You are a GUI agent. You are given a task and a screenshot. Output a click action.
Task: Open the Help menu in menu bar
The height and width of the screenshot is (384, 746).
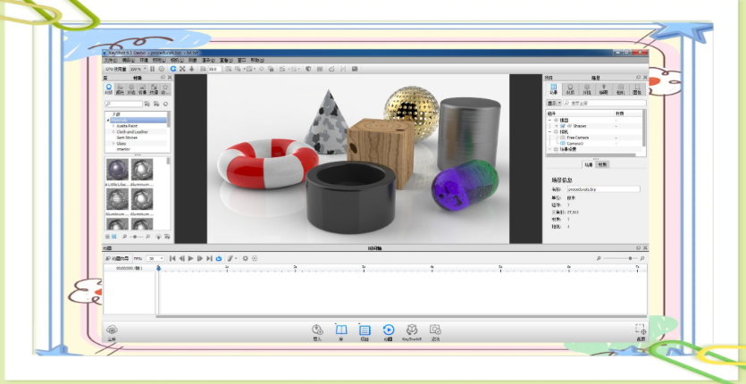point(257,61)
